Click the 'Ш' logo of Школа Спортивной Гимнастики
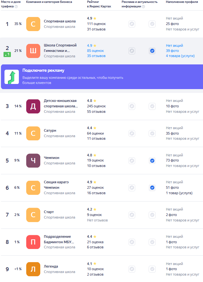This screenshot has height=282, width=203. pos(33,51)
